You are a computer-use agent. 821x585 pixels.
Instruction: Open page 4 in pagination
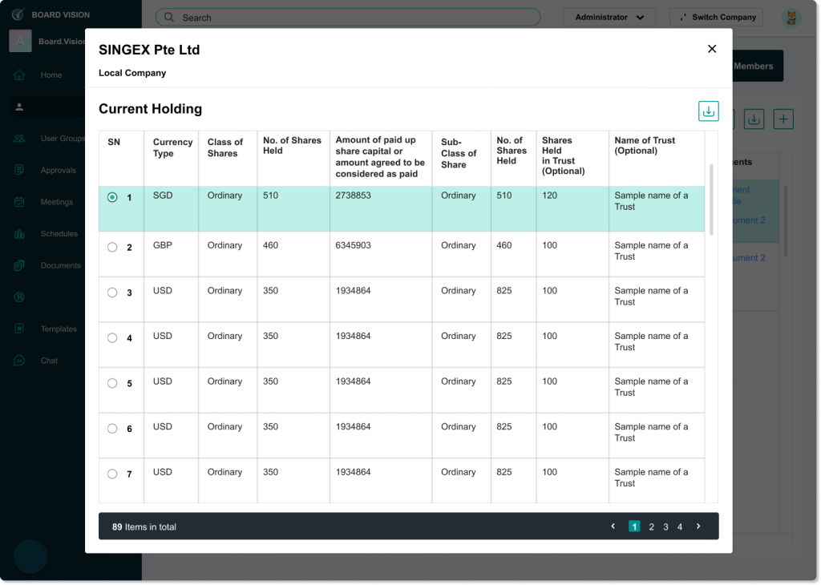tap(680, 526)
